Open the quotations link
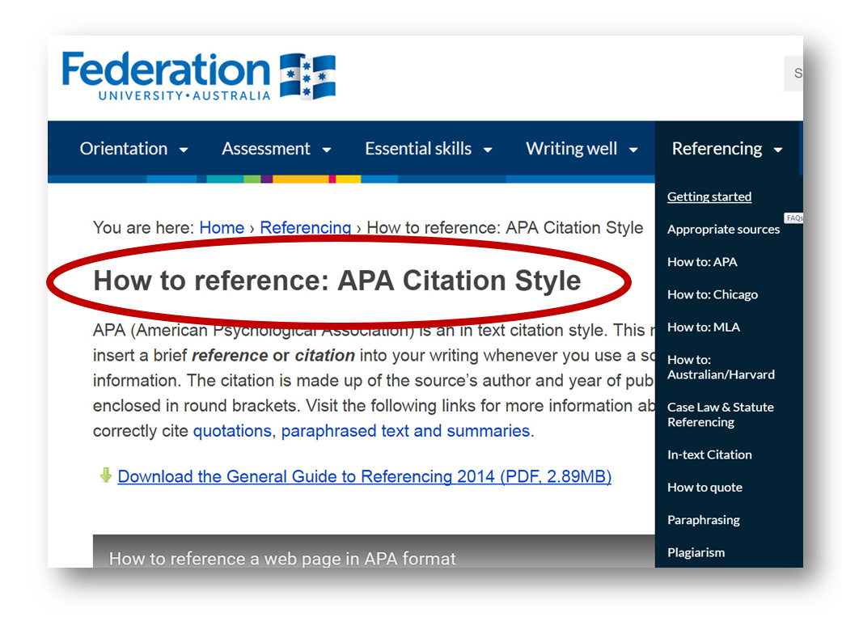842x638 pixels. (x=232, y=431)
